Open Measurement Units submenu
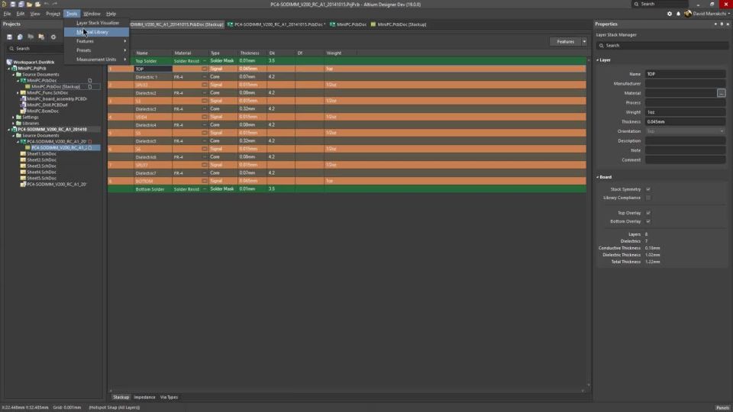 pyautogui.click(x=96, y=60)
